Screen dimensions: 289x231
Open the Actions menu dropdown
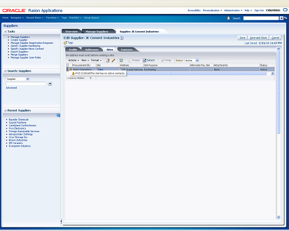[74, 60]
